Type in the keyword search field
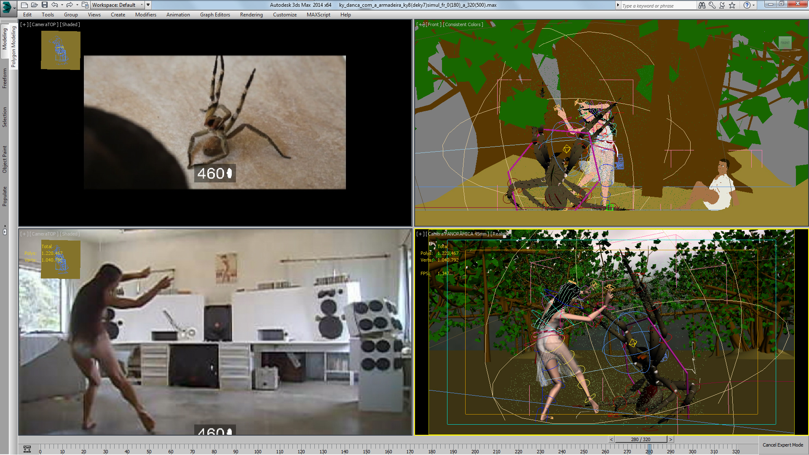 (657, 5)
